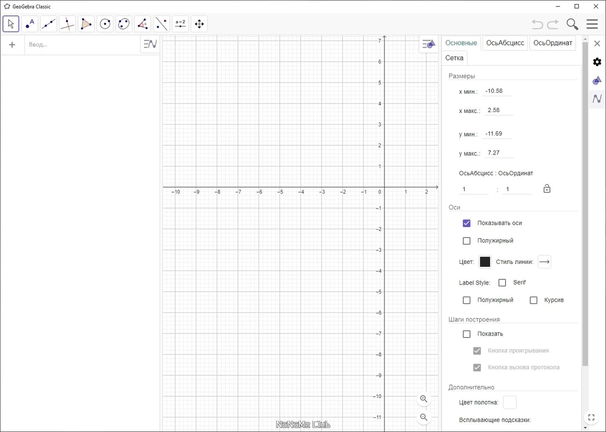
Task: Click the x мин. value field
Action: tap(497, 91)
